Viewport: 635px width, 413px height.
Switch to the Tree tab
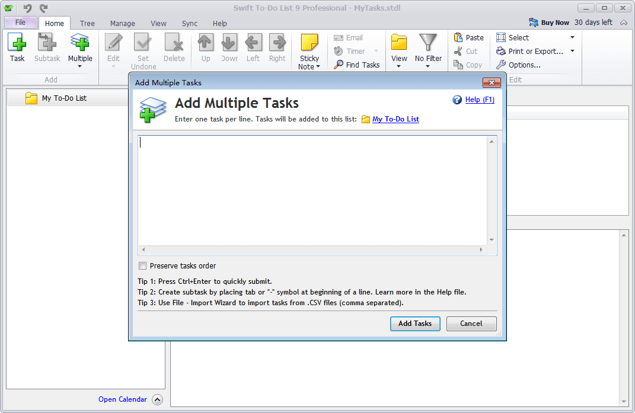point(87,24)
